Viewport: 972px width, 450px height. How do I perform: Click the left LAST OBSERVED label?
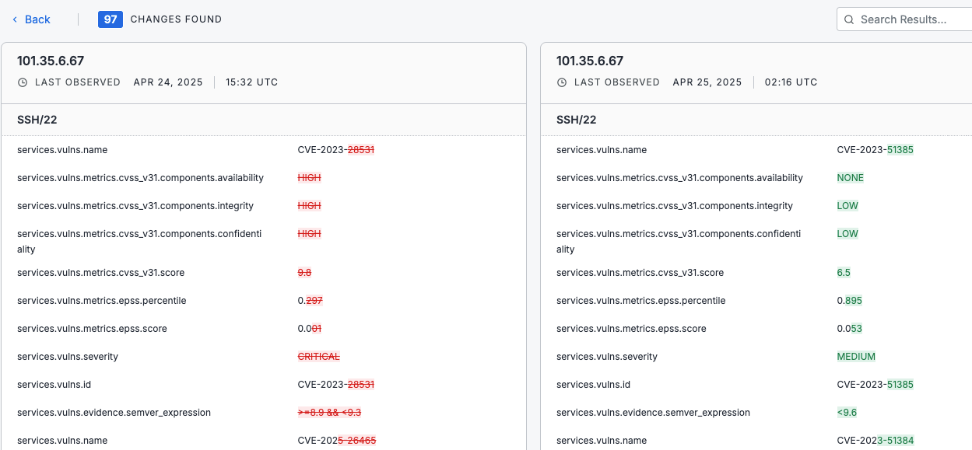pos(78,82)
